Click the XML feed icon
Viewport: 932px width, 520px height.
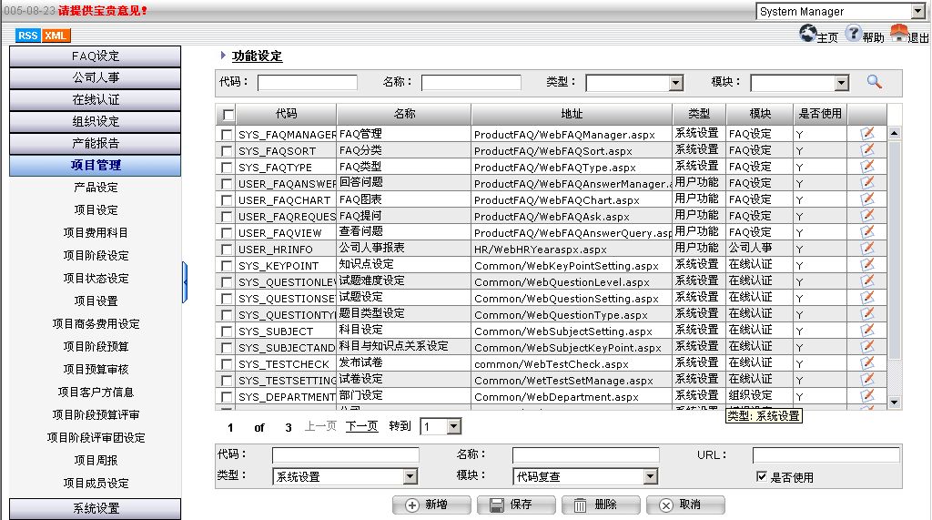56,36
